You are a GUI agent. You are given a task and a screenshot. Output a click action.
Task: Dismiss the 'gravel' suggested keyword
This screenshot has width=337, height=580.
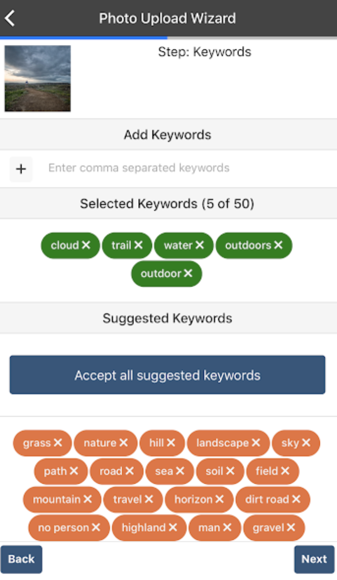291,528
